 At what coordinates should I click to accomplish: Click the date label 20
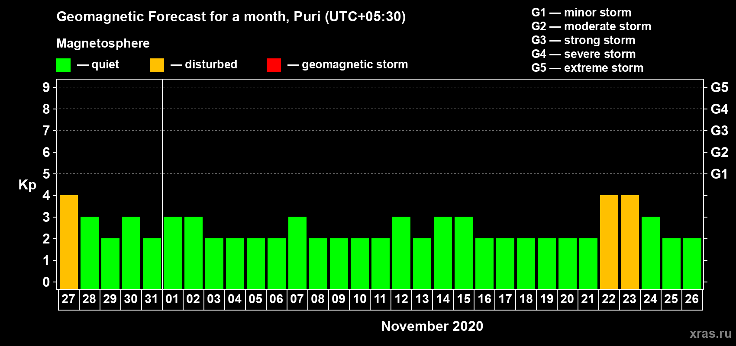(567, 299)
